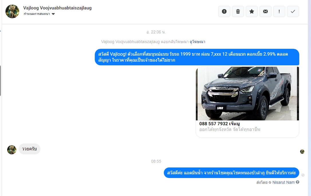This screenshot has height=196, width=311.
Task: Open the Isuzu pickup truck ad image
Action: tap(247, 94)
